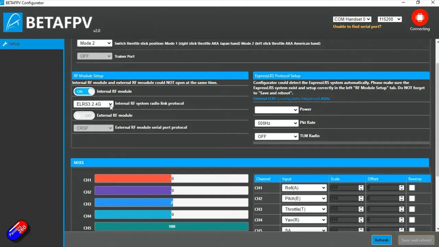439x247 pixels.
Task: Click the Offset input field for CH2
Action: pyautogui.click(x=382, y=198)
